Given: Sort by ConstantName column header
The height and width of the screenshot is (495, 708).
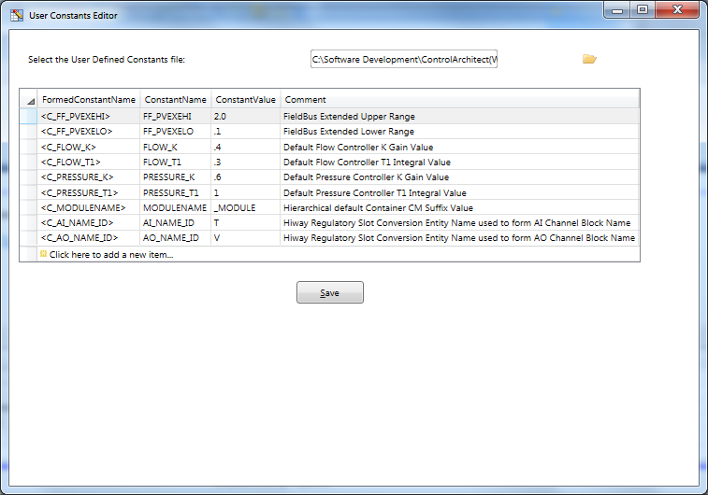Looking at the screenshot, I should tap(175, 100).
